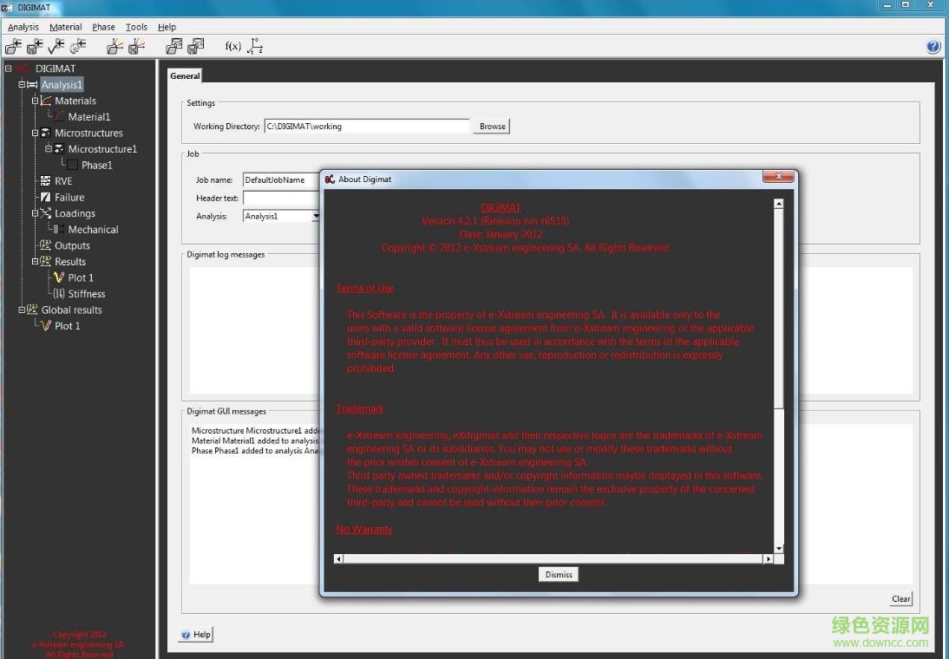This screenshot has height=659, width=949.
Task: Click the folder-with-image open-microstructure toolbar icon
Action: (174, 46)
